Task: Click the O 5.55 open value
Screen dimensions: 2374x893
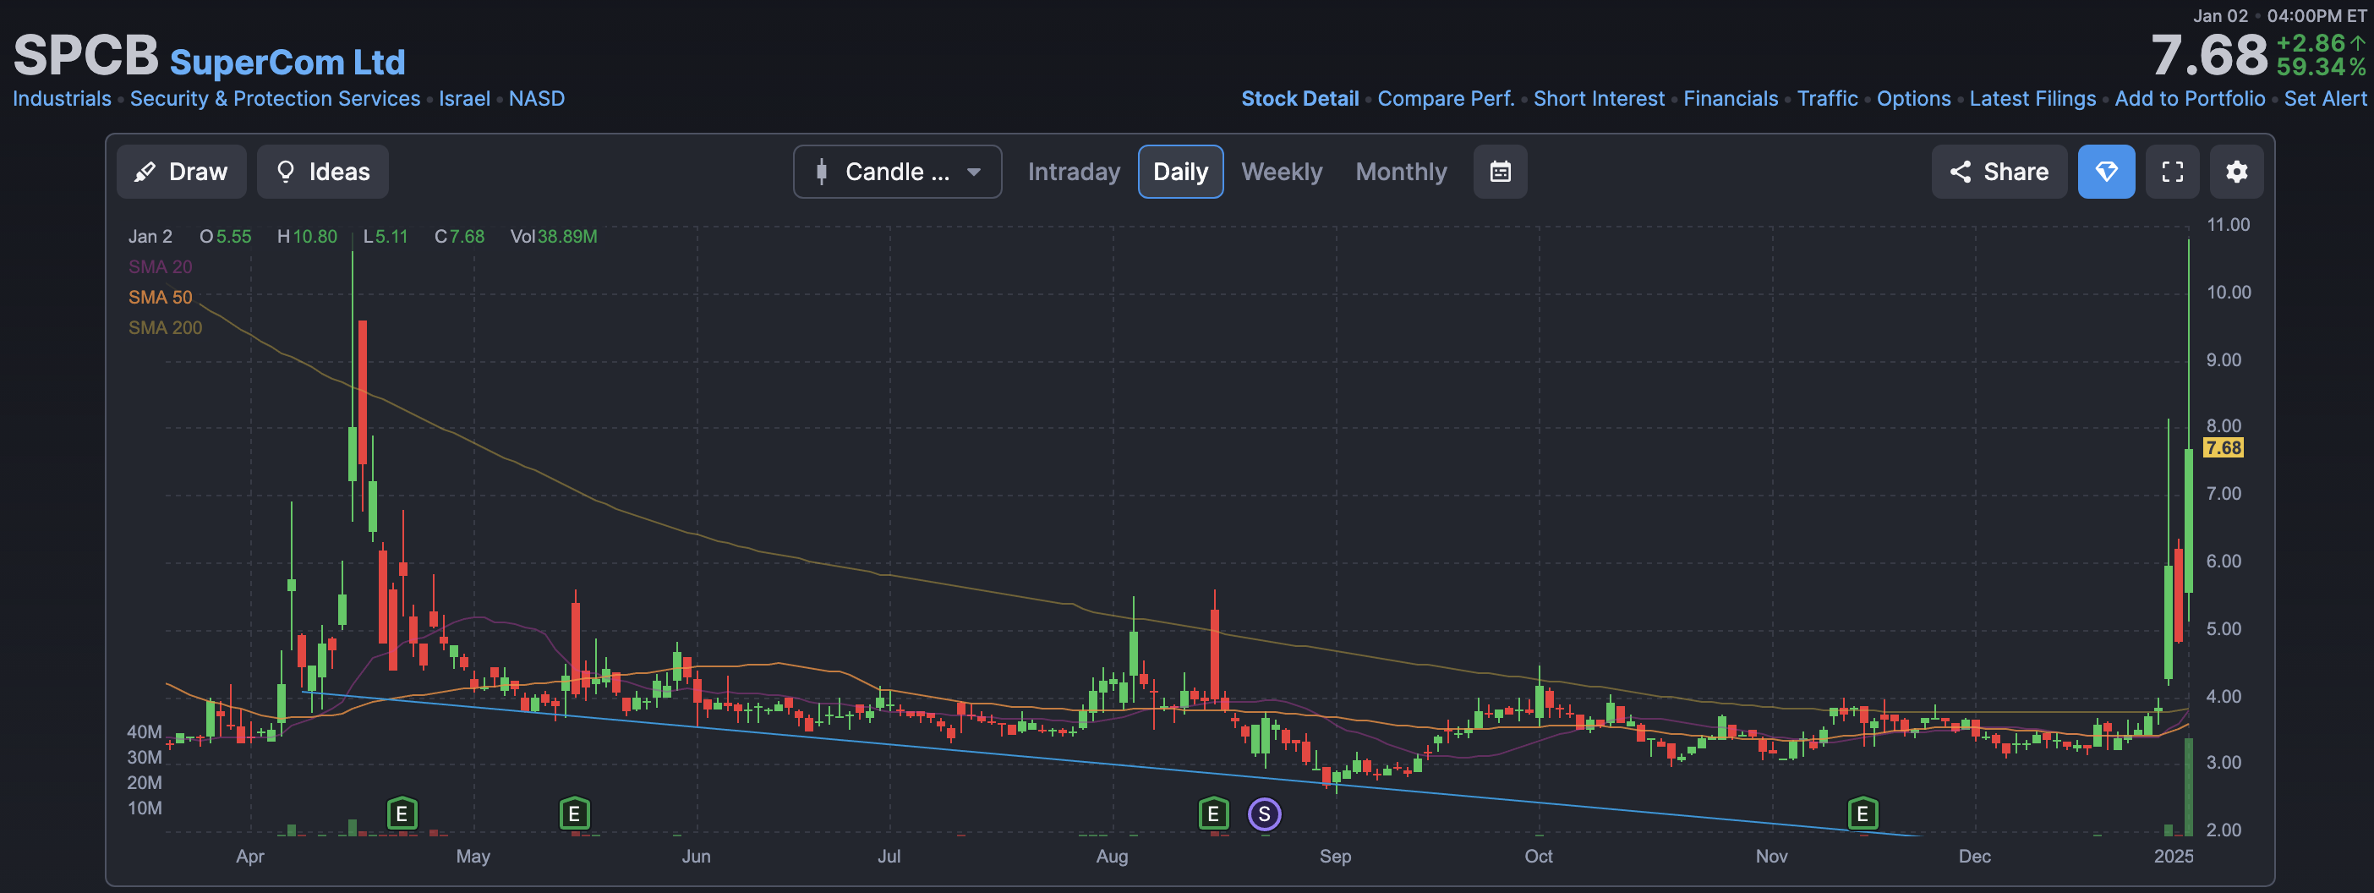Action: [226, 237]
